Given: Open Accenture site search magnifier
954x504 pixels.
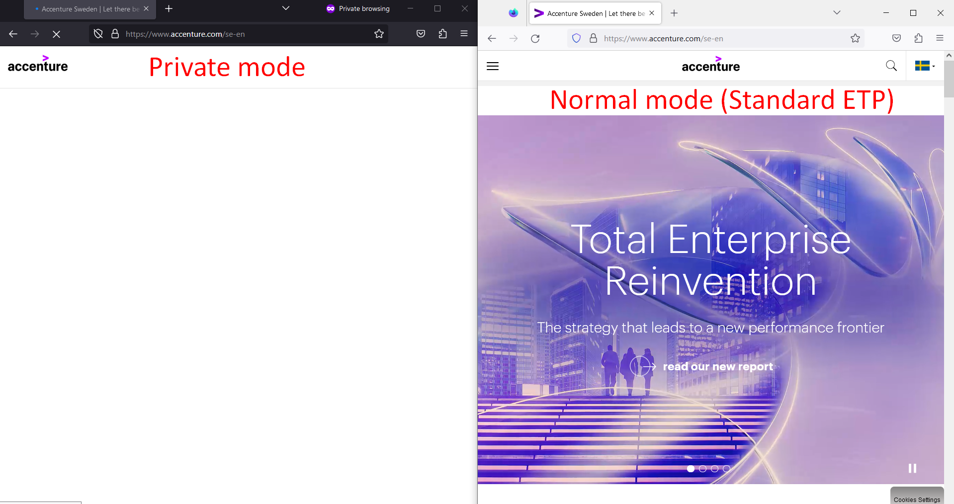Looking at the screenshot, I should point(891,66).
